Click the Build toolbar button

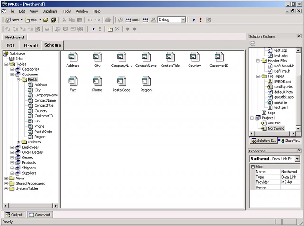[x=133, y=20]
